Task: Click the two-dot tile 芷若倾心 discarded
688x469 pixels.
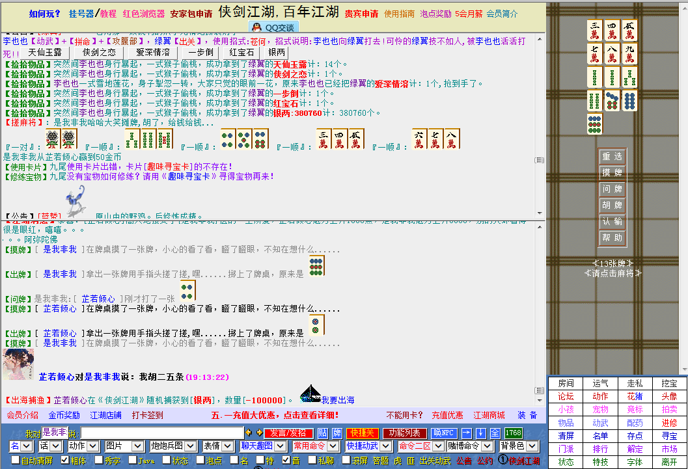Action: pyautogui.click(x=316, y=325)
